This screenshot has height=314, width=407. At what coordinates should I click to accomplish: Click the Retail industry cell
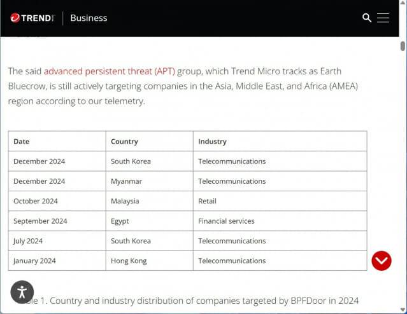point(280,201)
